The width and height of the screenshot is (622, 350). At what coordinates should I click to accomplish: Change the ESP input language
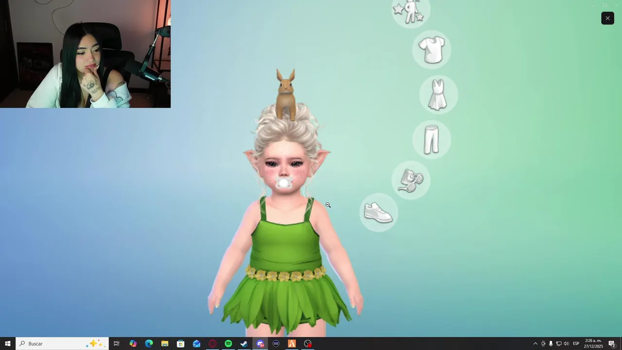[x=576, y=344]
